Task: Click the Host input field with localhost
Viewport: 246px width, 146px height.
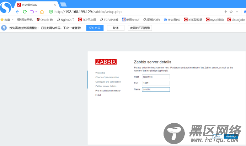Action: pos(156,77)
